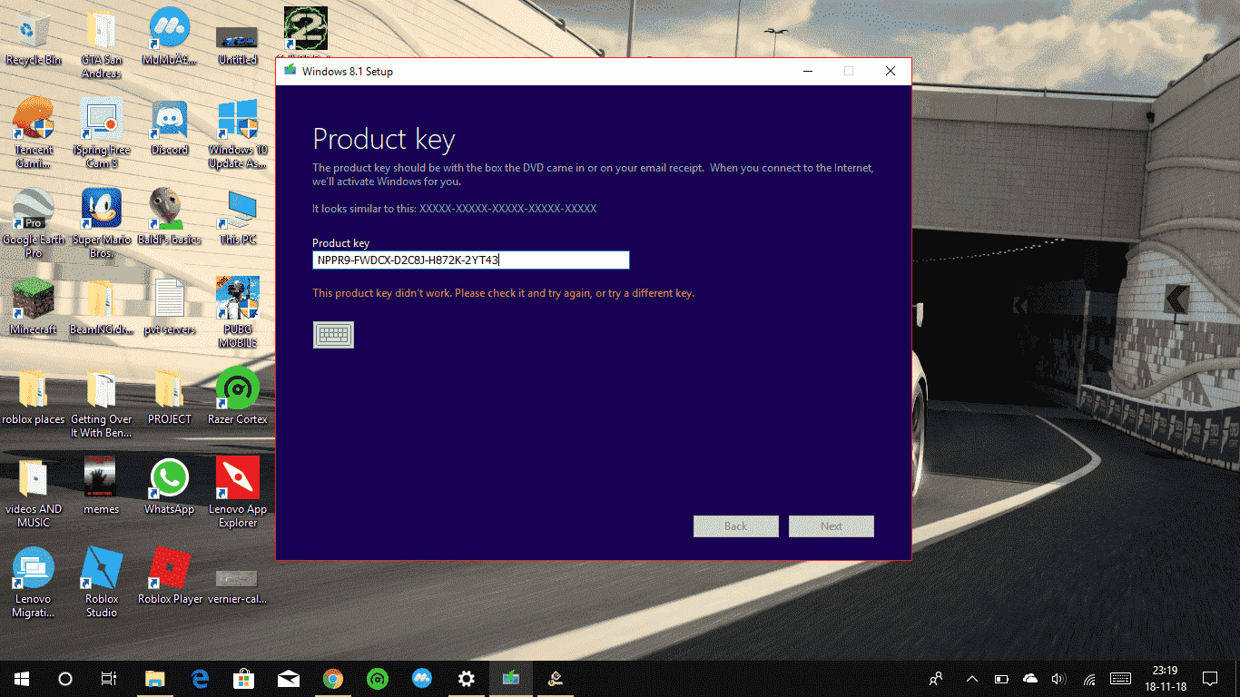Open the Mail app from taskbar
This screenshot has height=697, width=1240.
coord(289,679)
